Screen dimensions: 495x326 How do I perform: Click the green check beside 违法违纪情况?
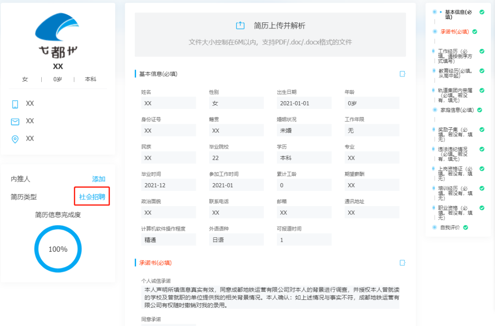click(x=481, y=149)
